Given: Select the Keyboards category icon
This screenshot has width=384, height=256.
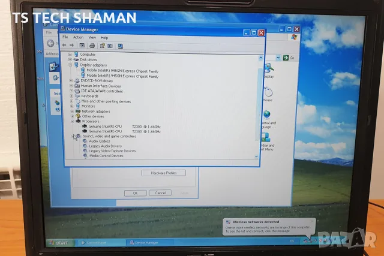Looking at the screenshot, I should (77, 96).
